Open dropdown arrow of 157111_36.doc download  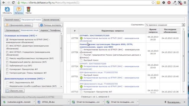(69, 102)
